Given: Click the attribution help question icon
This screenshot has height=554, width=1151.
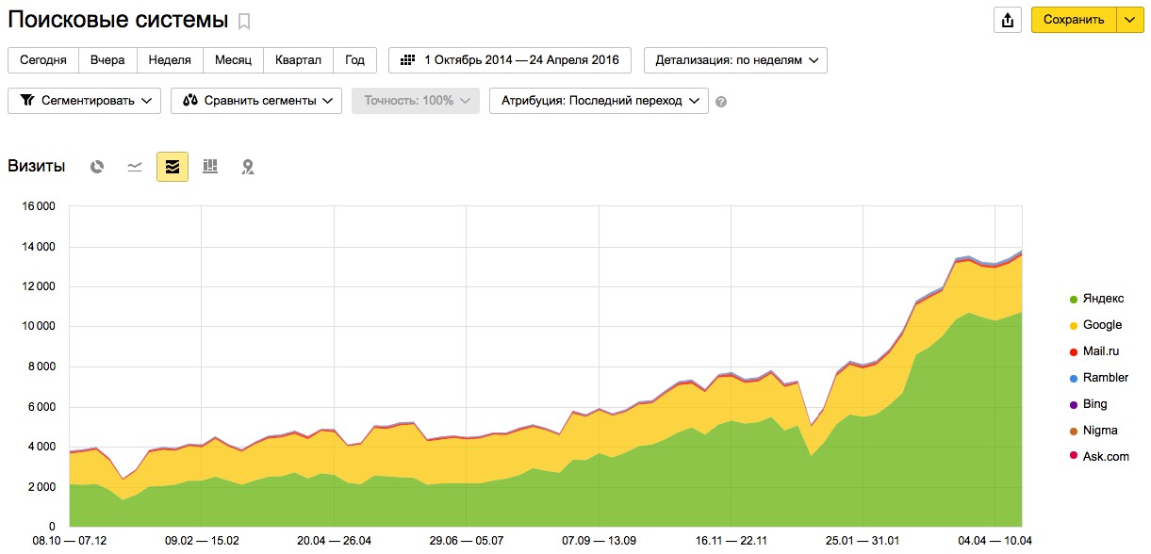Looking at the screenshot, I should coord(721,102).
